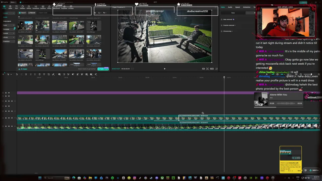Select the pointer tool in the timeline toolbar
Screen dimensions: 322x181
click(8, 74)
